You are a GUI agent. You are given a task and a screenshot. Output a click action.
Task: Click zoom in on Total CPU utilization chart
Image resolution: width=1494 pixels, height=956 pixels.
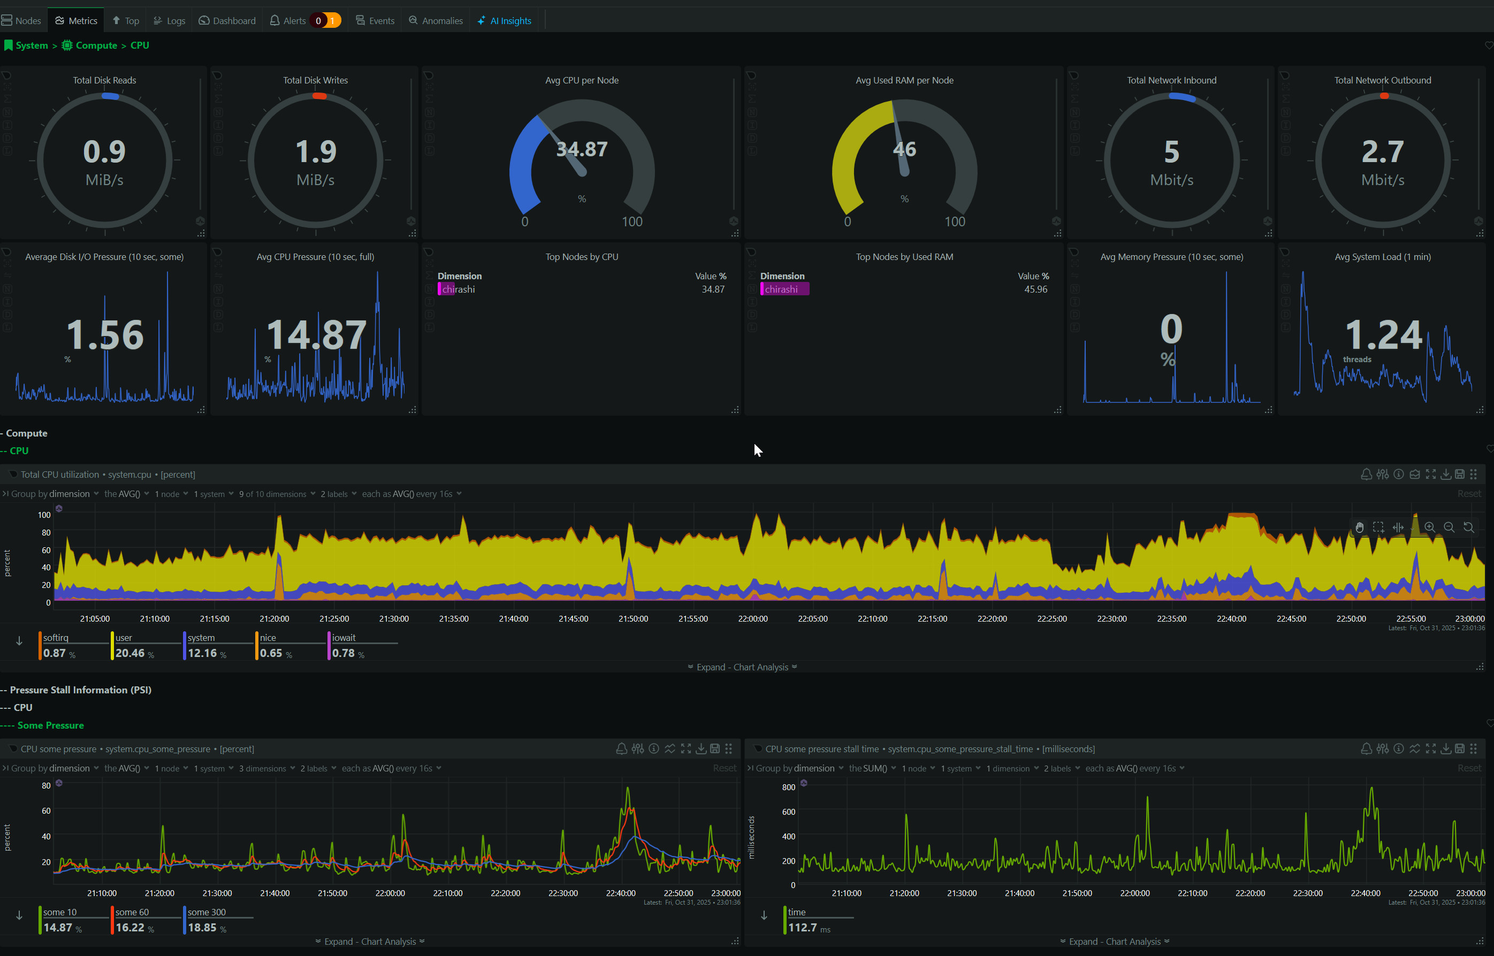click(1429, 527)
